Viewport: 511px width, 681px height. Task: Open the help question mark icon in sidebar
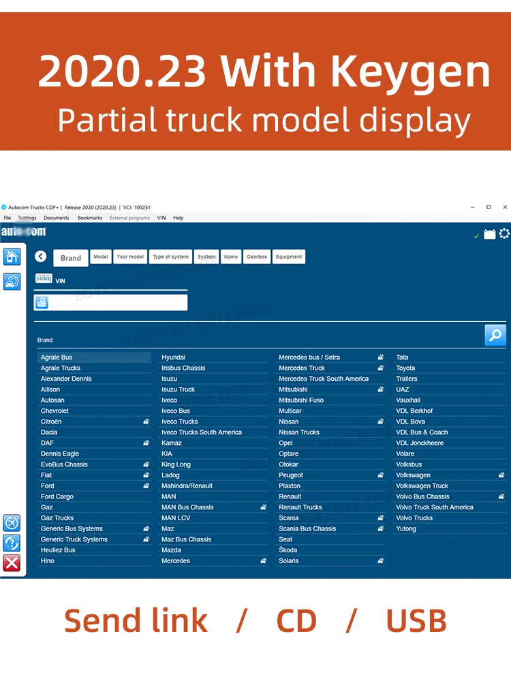12,543
